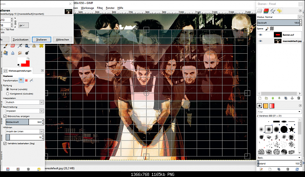Duplicate the selected layer
This screenshot has height=177, width=305.
point(286,98)
